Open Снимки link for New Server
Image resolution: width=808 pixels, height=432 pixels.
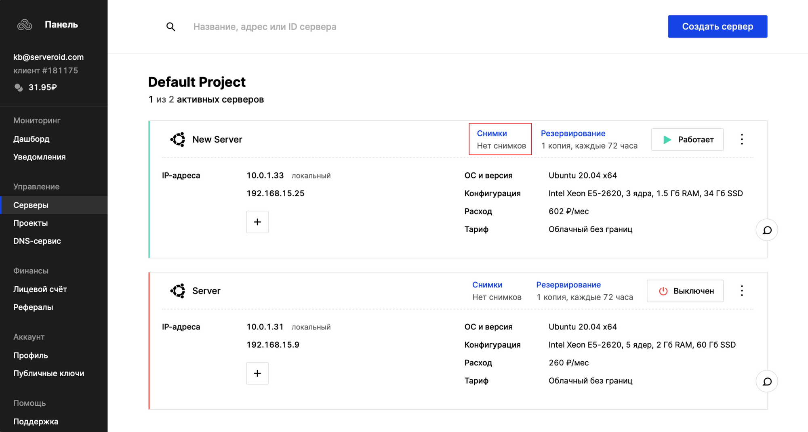pyautogui.click(x=492, y=133)
